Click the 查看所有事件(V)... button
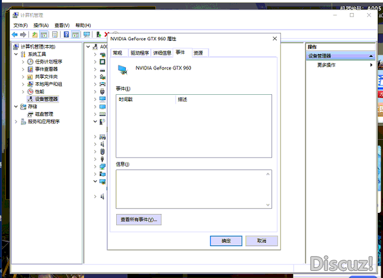 [139, 220]
